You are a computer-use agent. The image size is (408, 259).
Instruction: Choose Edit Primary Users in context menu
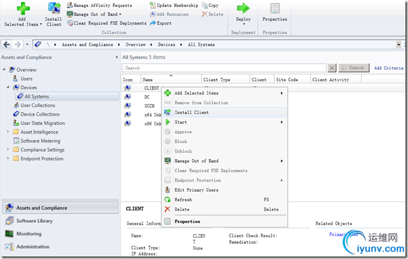click(x=224, y=190)
